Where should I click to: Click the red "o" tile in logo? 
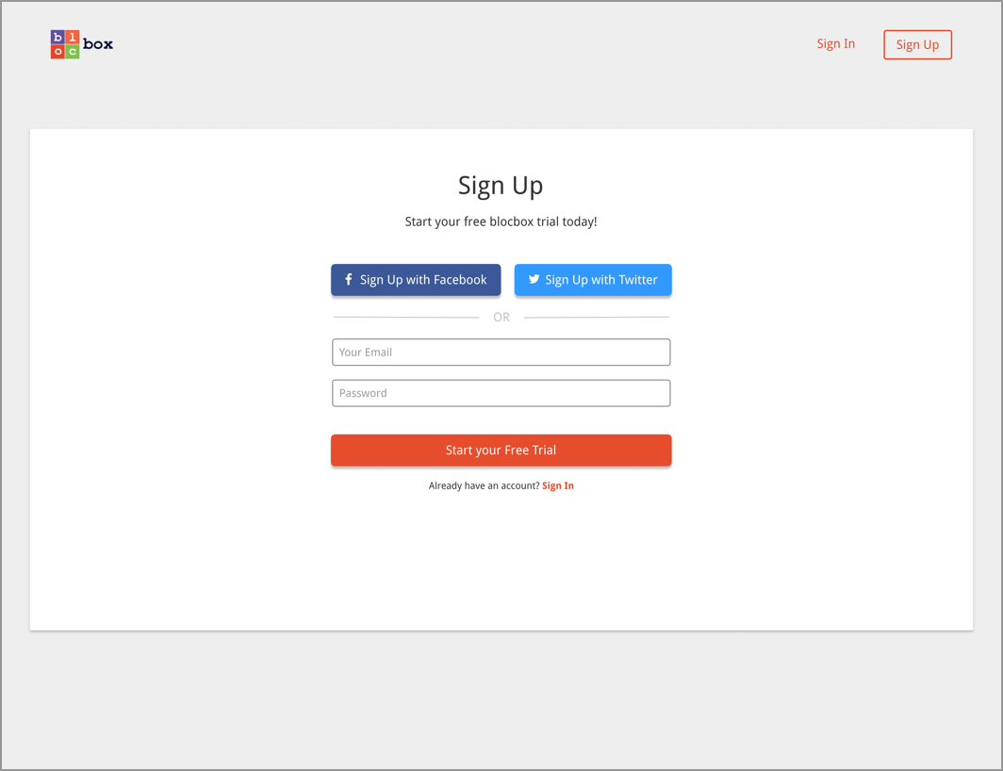(58, 52)
